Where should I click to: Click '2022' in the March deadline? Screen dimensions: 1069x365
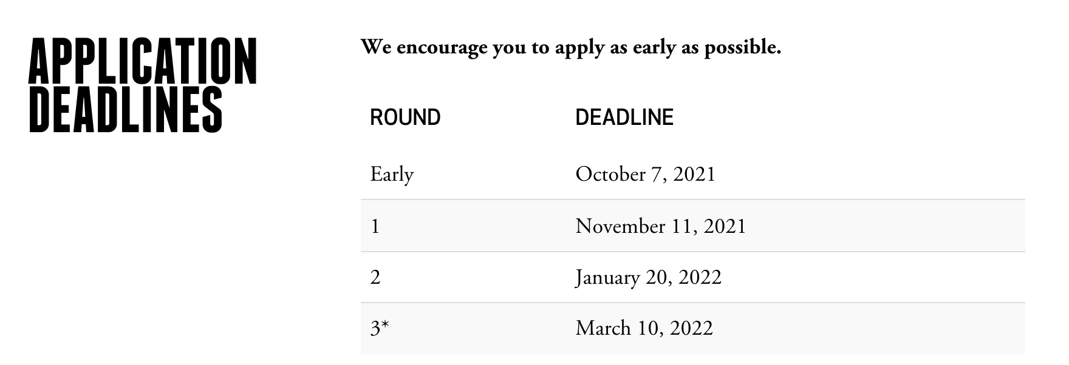691,328
